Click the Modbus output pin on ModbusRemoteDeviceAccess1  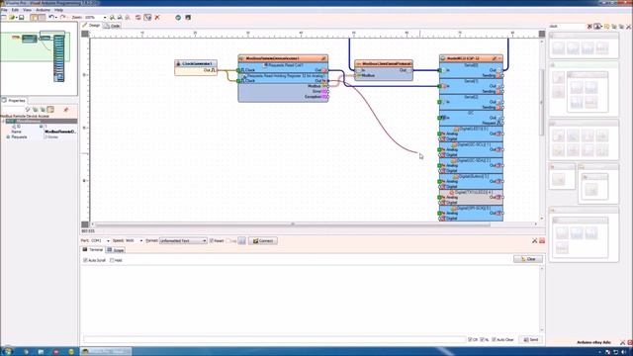click(325, 86)
